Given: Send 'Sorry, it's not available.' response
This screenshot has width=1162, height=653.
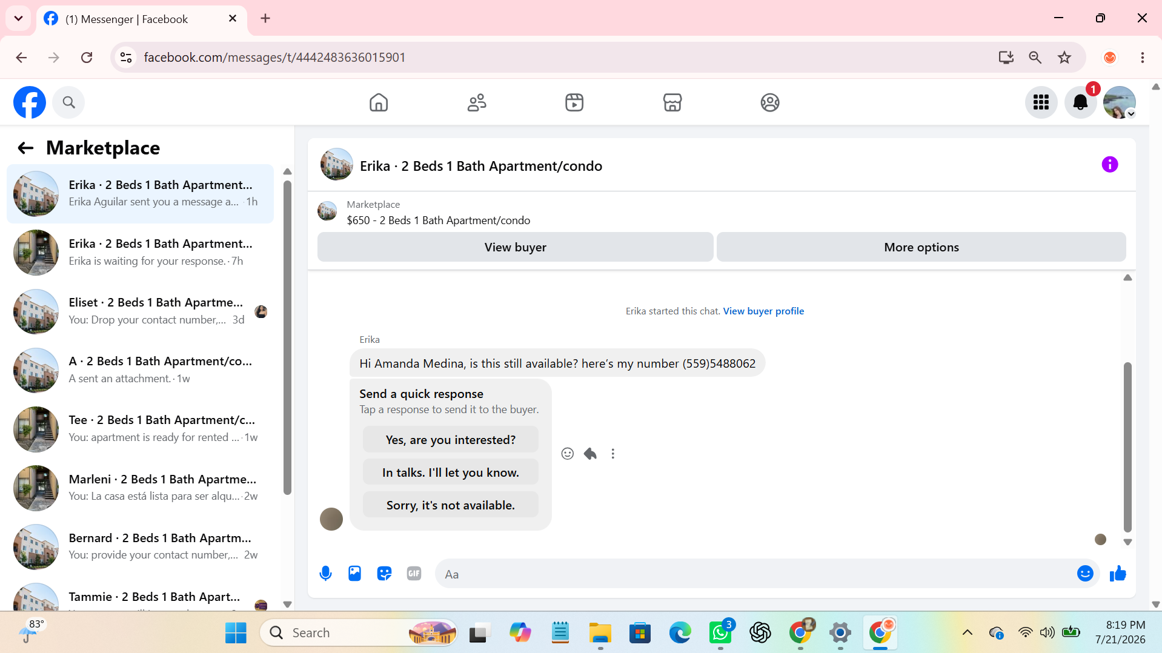Looking at the screenshot, I should pos(451,505).
